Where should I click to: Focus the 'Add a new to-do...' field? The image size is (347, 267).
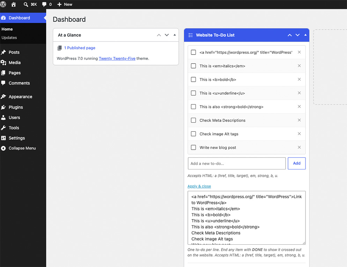(x=237, y=163)
